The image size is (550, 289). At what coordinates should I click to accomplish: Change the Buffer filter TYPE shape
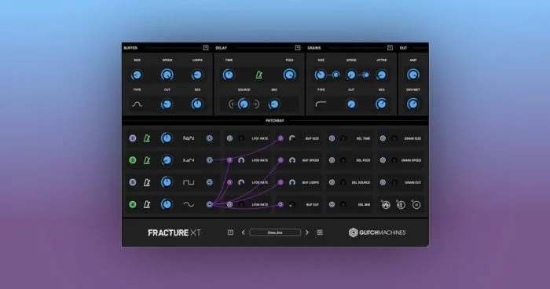(137, 104)
